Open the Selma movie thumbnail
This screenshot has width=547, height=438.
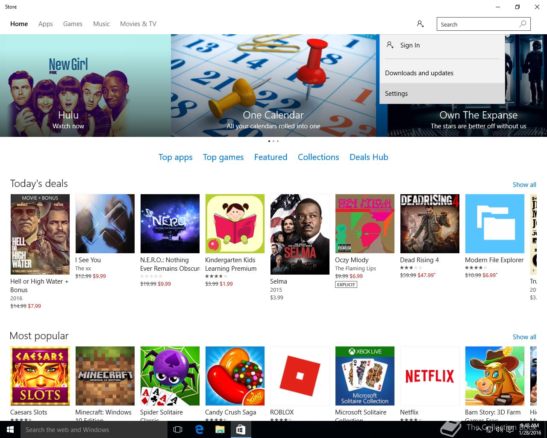pos(300,234)
